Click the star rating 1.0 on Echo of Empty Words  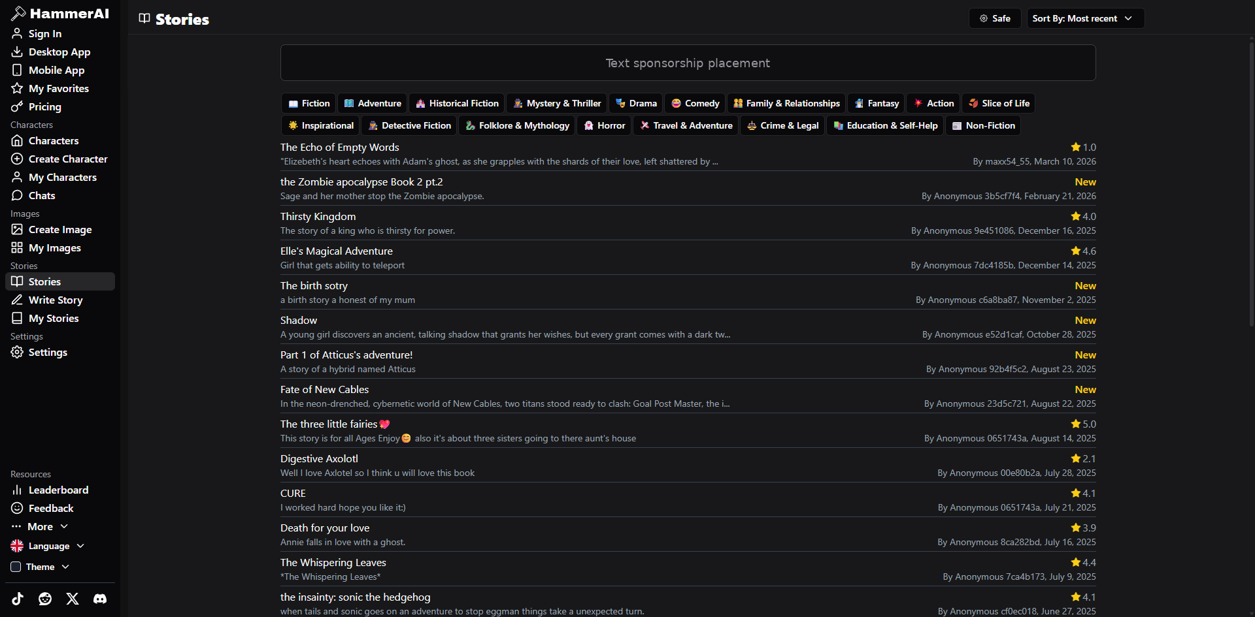coord(1084,148)
